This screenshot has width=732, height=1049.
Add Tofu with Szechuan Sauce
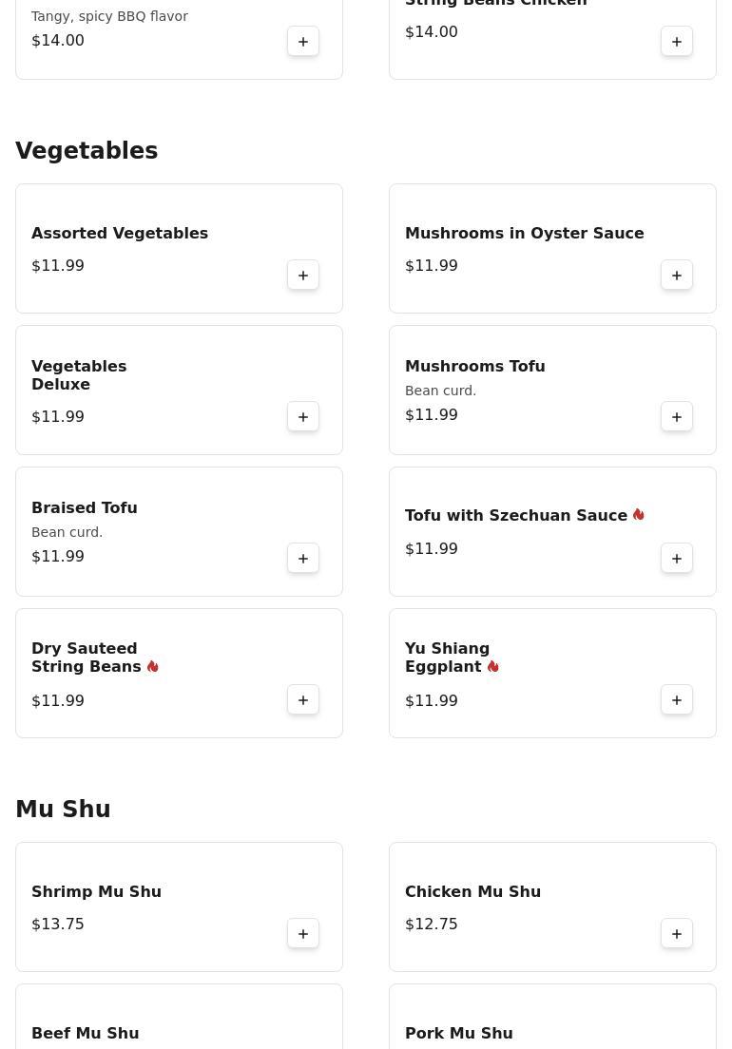click(x=677, y=559)
